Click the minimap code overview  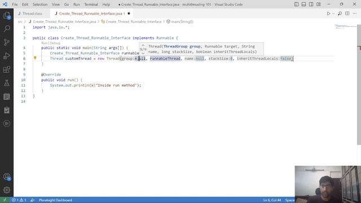pos(345,27)
